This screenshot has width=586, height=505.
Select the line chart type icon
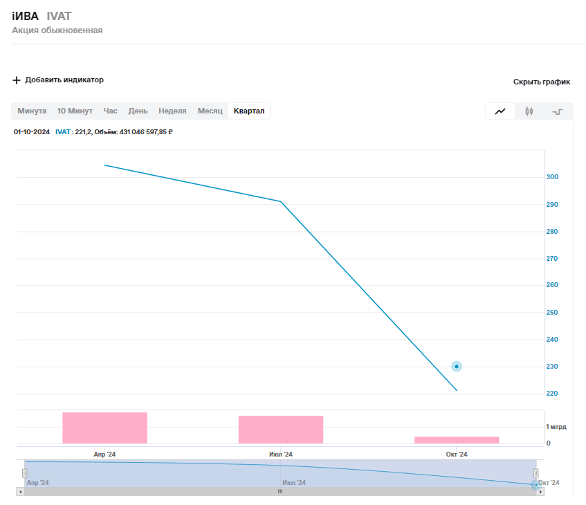pyautogui.click(x=500, y=111)
